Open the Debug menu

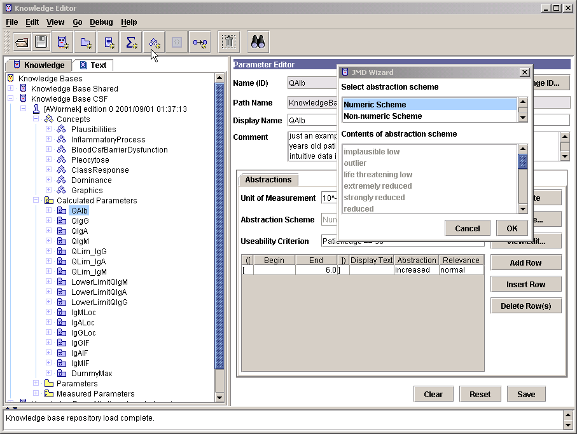101,22
